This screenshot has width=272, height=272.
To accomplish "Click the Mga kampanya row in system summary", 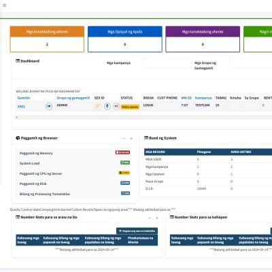I will [208, 167].
